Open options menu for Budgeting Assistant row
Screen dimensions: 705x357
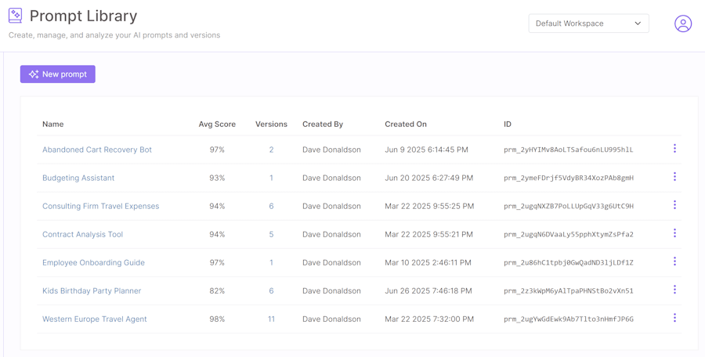[x=674, y=177]
